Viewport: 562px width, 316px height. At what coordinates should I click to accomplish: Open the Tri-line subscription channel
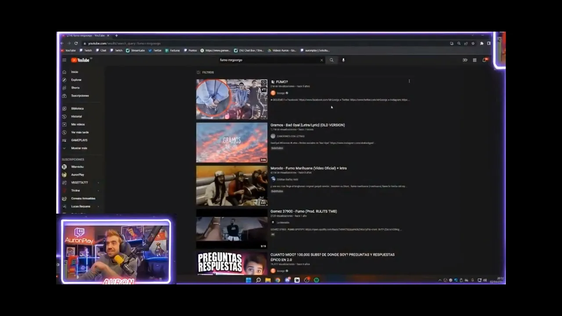pyautogui.click(x=76, y=190)
